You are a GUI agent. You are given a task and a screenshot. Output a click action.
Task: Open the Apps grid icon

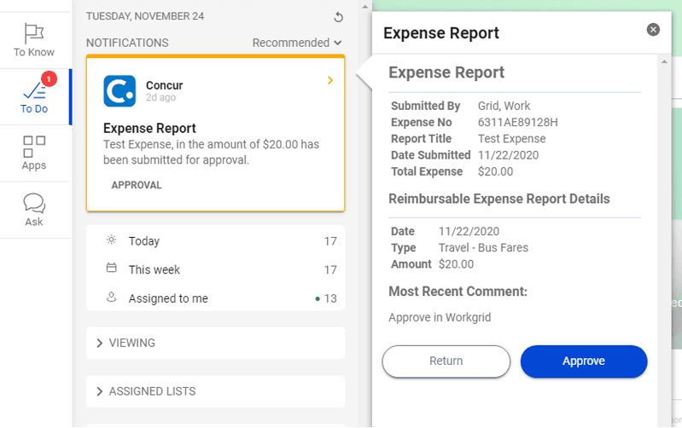point(34,147)
